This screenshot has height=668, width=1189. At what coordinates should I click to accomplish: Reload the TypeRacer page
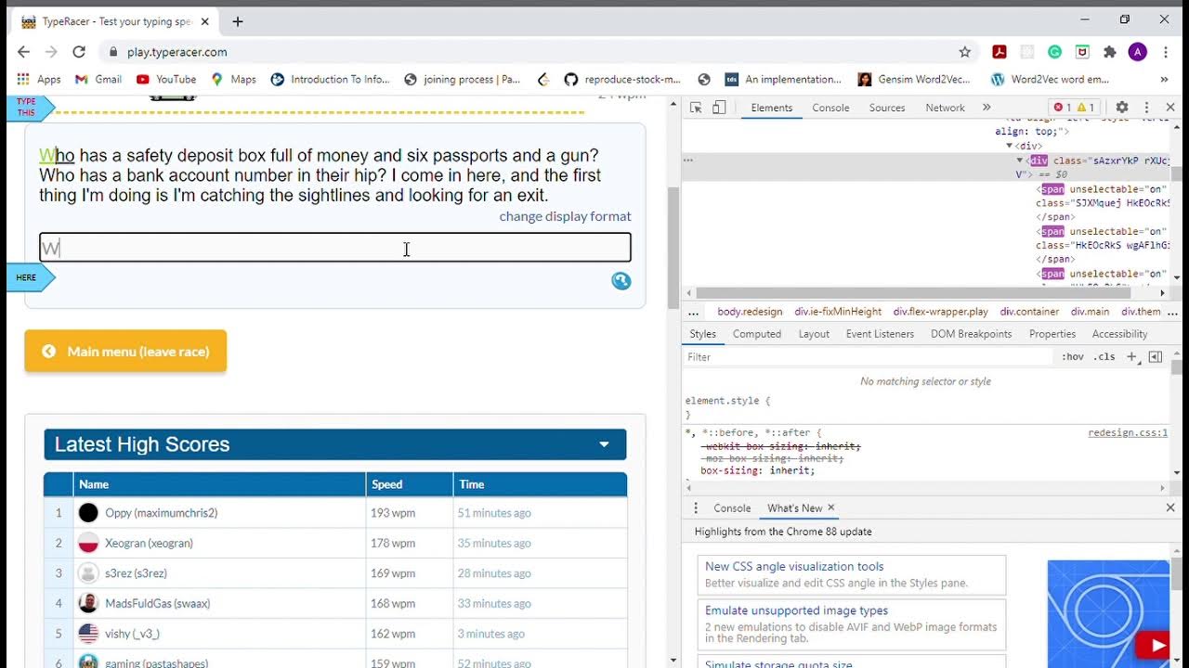point(79,52)
